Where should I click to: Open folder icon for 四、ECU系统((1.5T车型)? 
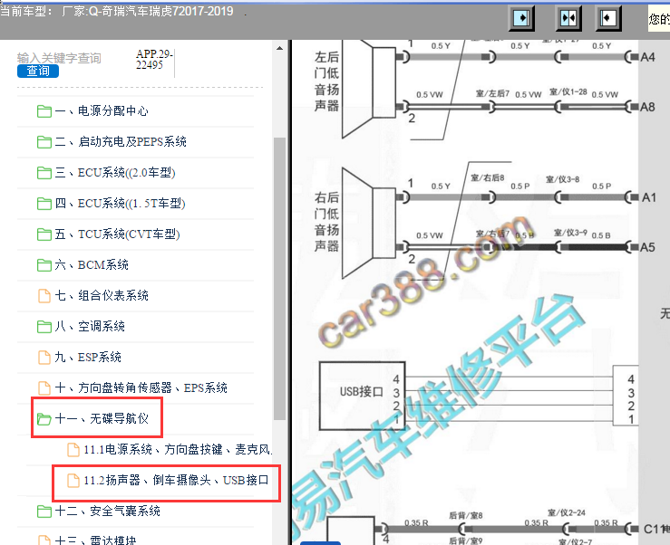pos(44,204)
